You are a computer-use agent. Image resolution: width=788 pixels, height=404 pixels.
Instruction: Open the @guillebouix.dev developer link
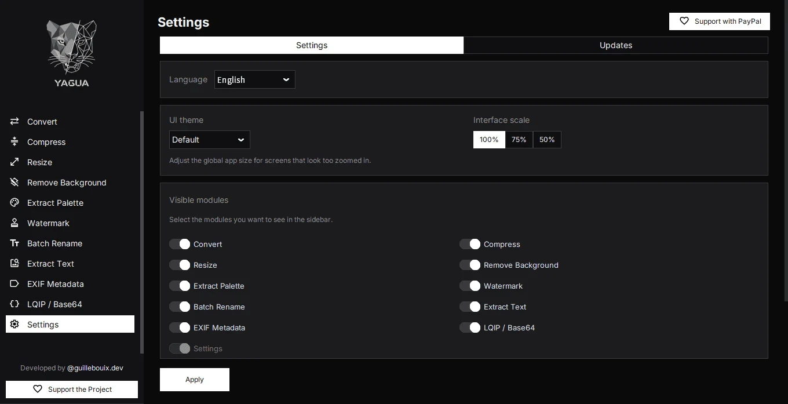[96, 368]
